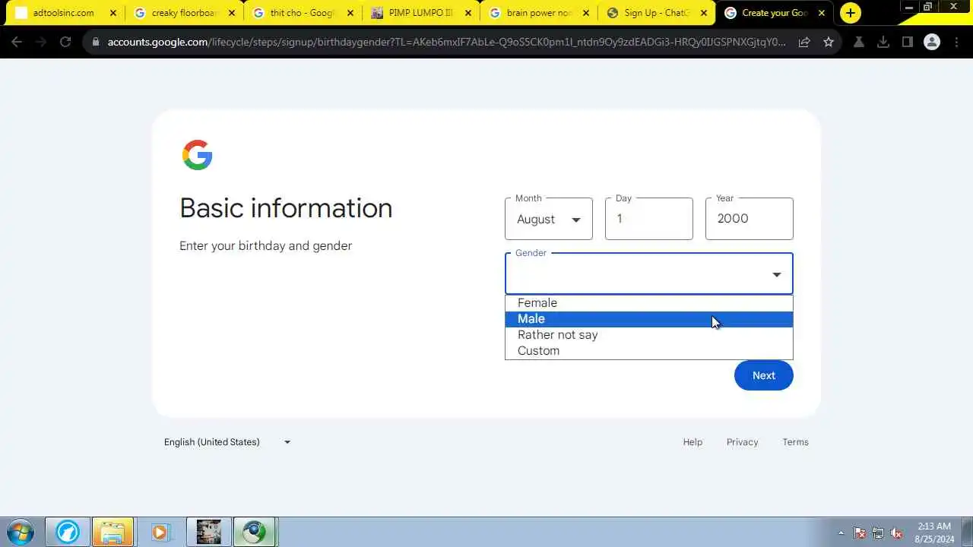Open a new tab with plus button

[x=851, y=13]
